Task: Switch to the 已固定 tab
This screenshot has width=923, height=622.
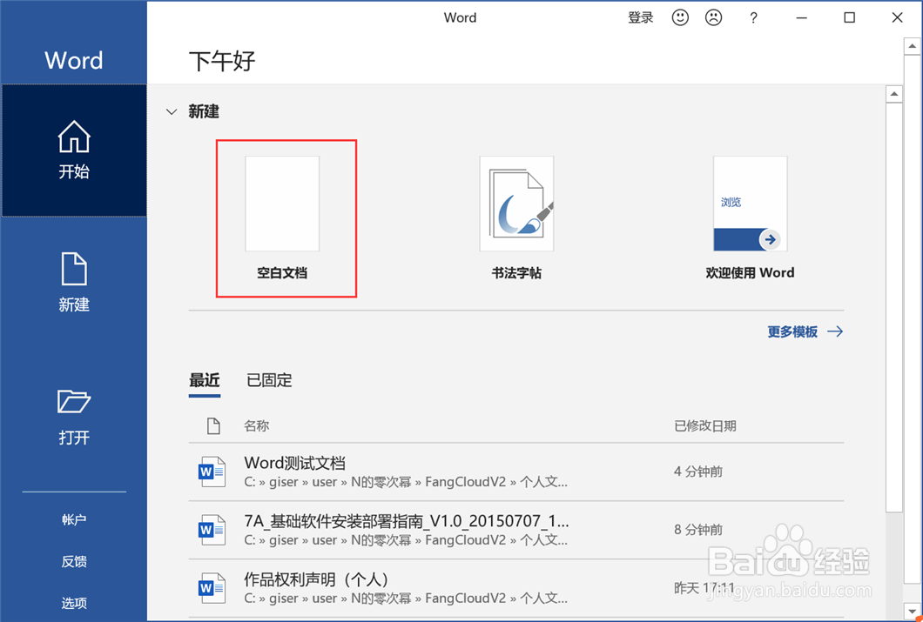Action: point(269,380)
